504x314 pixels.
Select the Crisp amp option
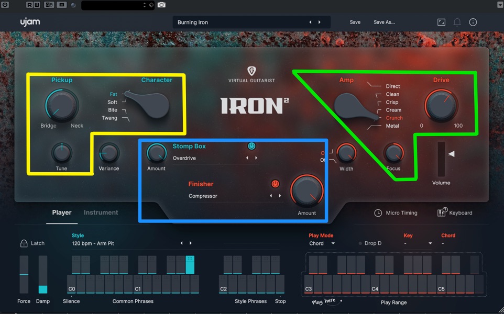coord(392,102)
